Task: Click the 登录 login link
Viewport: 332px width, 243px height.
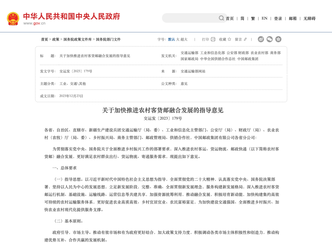Action: pos(278,19)
